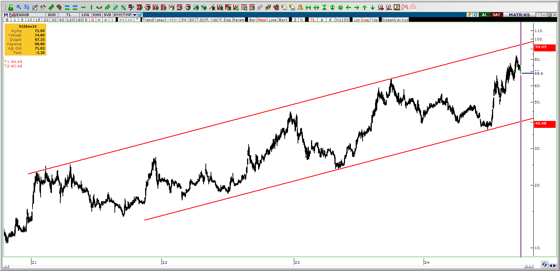This screenshot has width=560, height=271.
Task: Set currency to dollar ($)
Action: pos(322,20)
